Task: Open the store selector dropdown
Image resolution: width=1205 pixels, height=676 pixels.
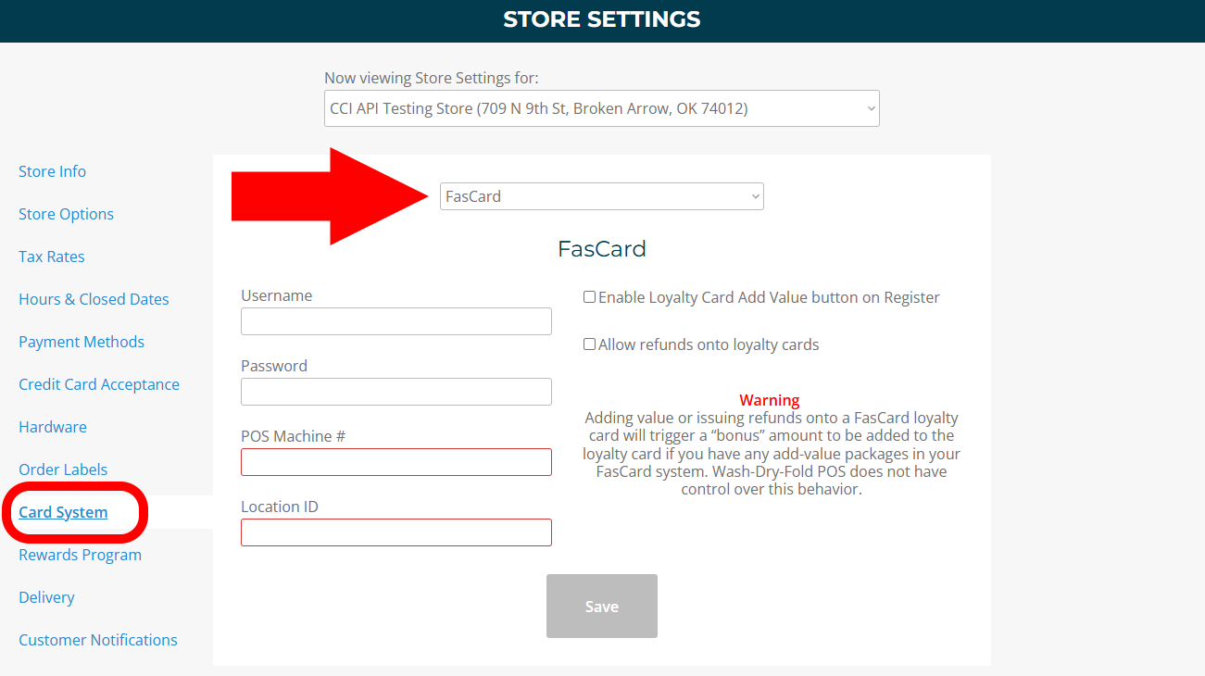Action: coord(601,108)
